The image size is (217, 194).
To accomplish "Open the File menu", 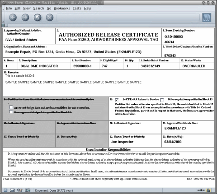I will [x=9, y=9].
